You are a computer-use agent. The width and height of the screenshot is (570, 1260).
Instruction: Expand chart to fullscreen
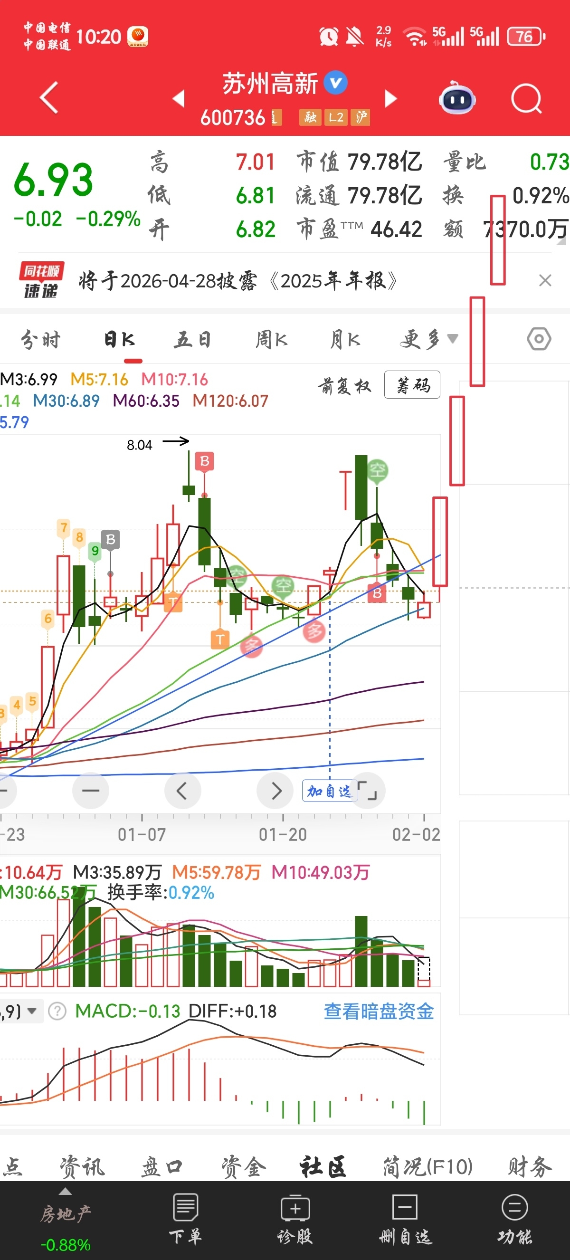[x=368, y=791]
